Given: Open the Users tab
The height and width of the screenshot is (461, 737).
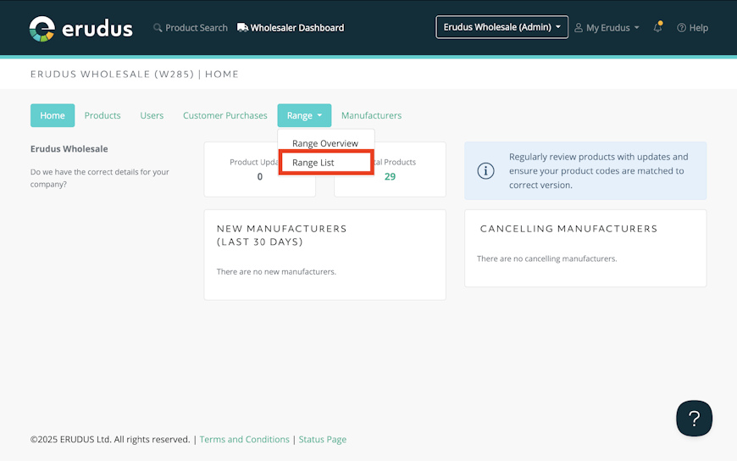Looking at the screenshot, I should (152, 115).
